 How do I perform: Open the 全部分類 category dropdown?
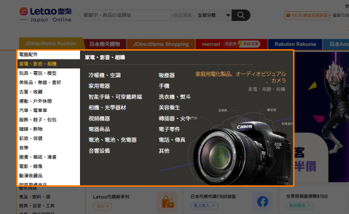tap(212, 15)
